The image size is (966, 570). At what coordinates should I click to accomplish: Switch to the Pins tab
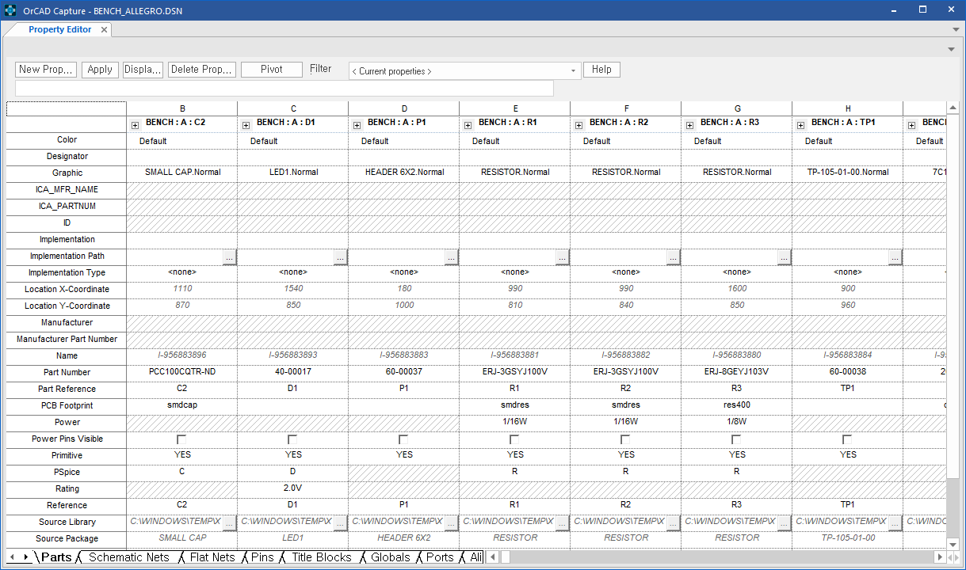click(x=262, y=557)
